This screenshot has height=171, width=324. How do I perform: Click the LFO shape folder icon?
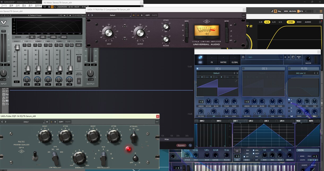[237, 151]
